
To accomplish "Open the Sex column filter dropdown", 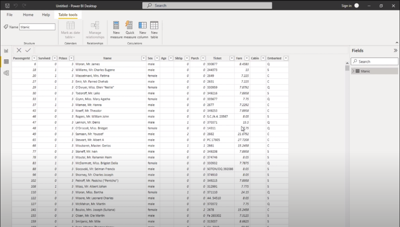I will [157, 58].
